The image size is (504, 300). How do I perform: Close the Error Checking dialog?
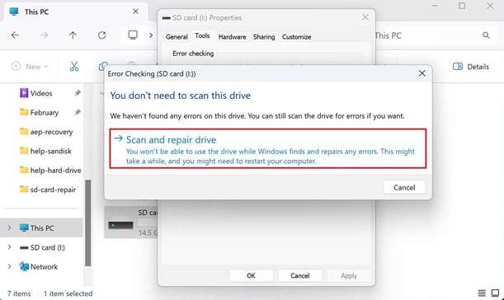pos(422,73)
